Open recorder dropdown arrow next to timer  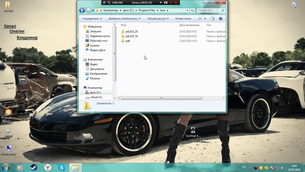tap(161, 2)
